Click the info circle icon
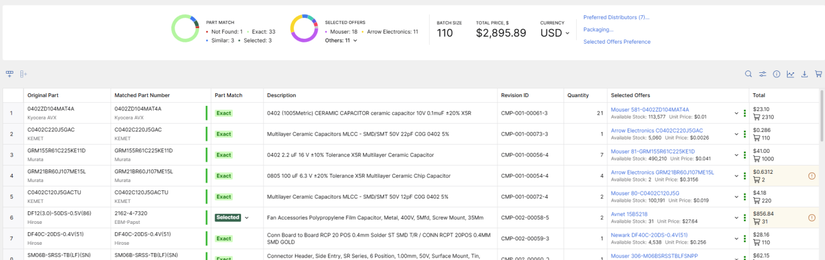 tap(777, 74)
